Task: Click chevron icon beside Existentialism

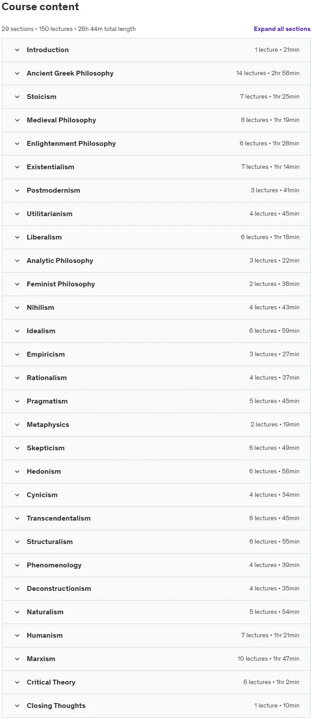Action: click(x=17, y=167)
